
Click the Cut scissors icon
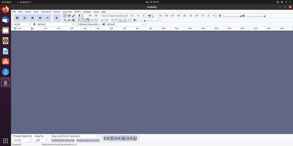pyautogui.click(x=79, y=20)
